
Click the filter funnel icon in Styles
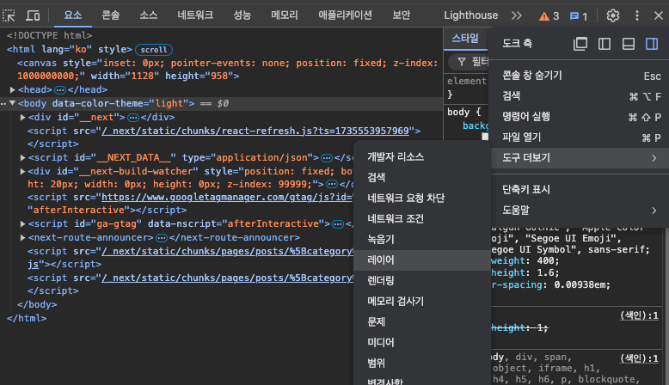coord(462,62)
